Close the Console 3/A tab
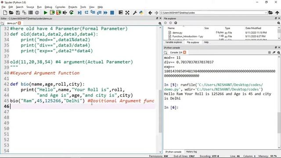The height and width of the screenshot is (158, 281). tap(184, 52)
